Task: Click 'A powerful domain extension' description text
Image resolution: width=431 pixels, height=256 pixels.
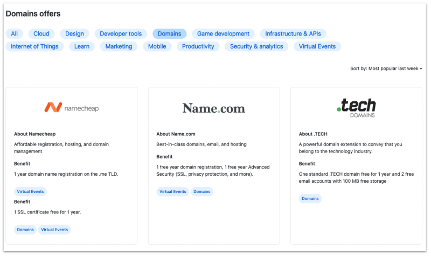Action: pos(351,148)
